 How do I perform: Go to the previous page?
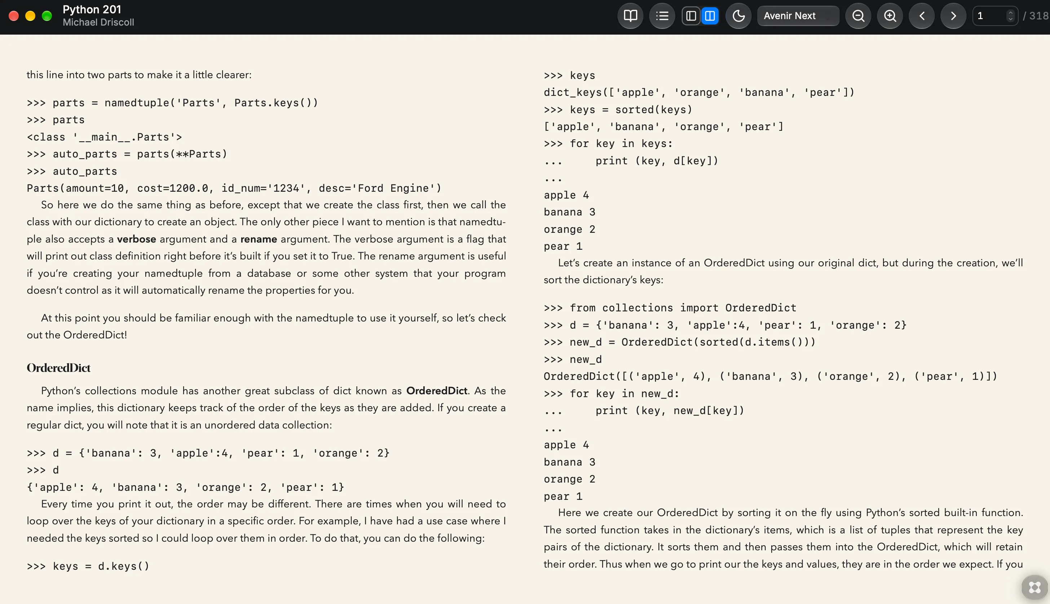click(922, 16)
